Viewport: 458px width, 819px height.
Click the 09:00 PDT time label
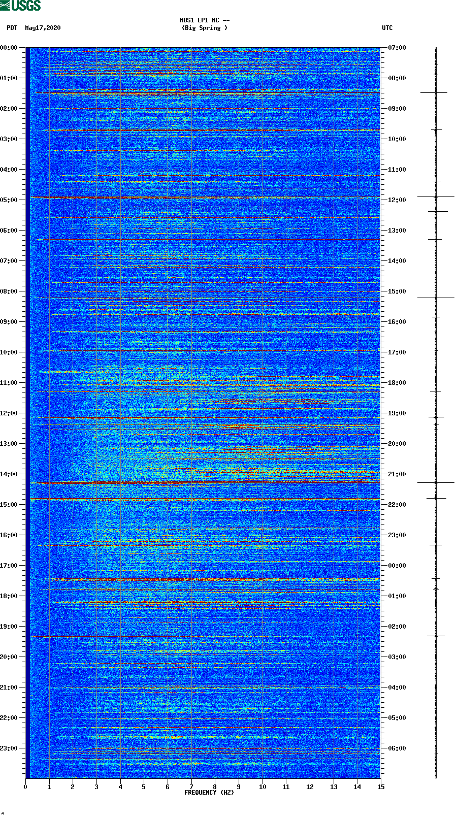(9, 322)
